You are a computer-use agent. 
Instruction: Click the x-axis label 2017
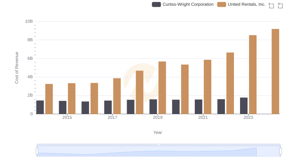pyautogui.click(x=112, y=117)
